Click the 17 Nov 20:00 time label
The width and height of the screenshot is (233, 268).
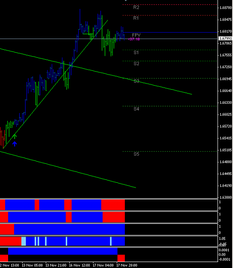(x=127, y=265)
